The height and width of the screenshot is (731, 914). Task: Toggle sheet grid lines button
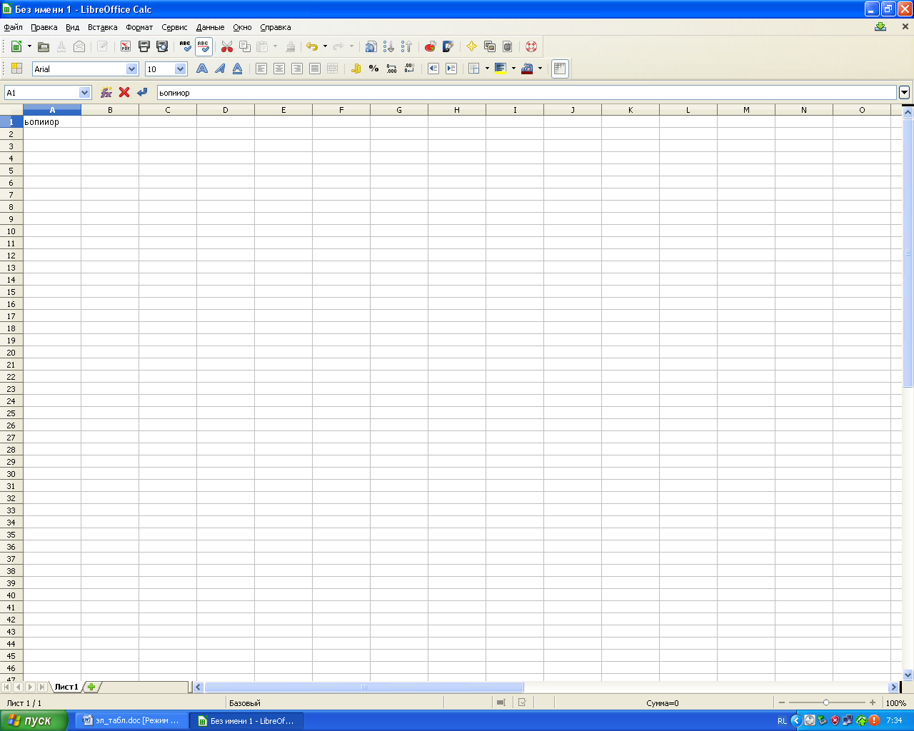coord(561,69)
